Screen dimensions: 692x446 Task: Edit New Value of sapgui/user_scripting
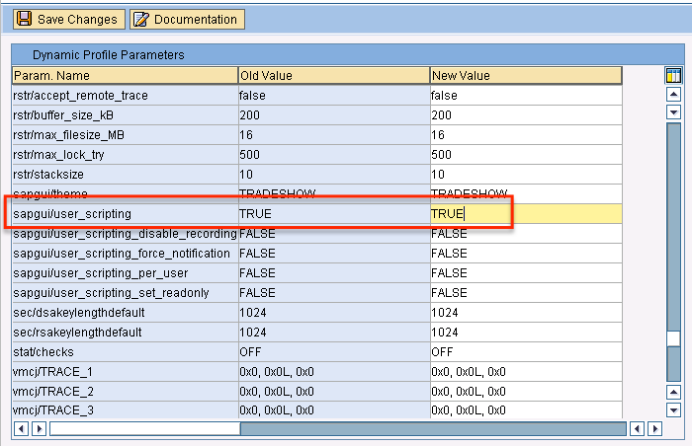[524, 214]
